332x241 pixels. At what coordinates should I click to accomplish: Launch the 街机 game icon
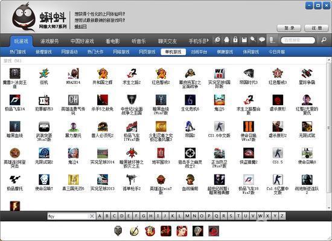tap(44, 74)
